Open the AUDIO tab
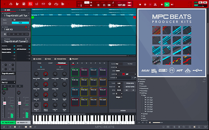The width and height of the screenshot is (209, 130). pos(22,10)
